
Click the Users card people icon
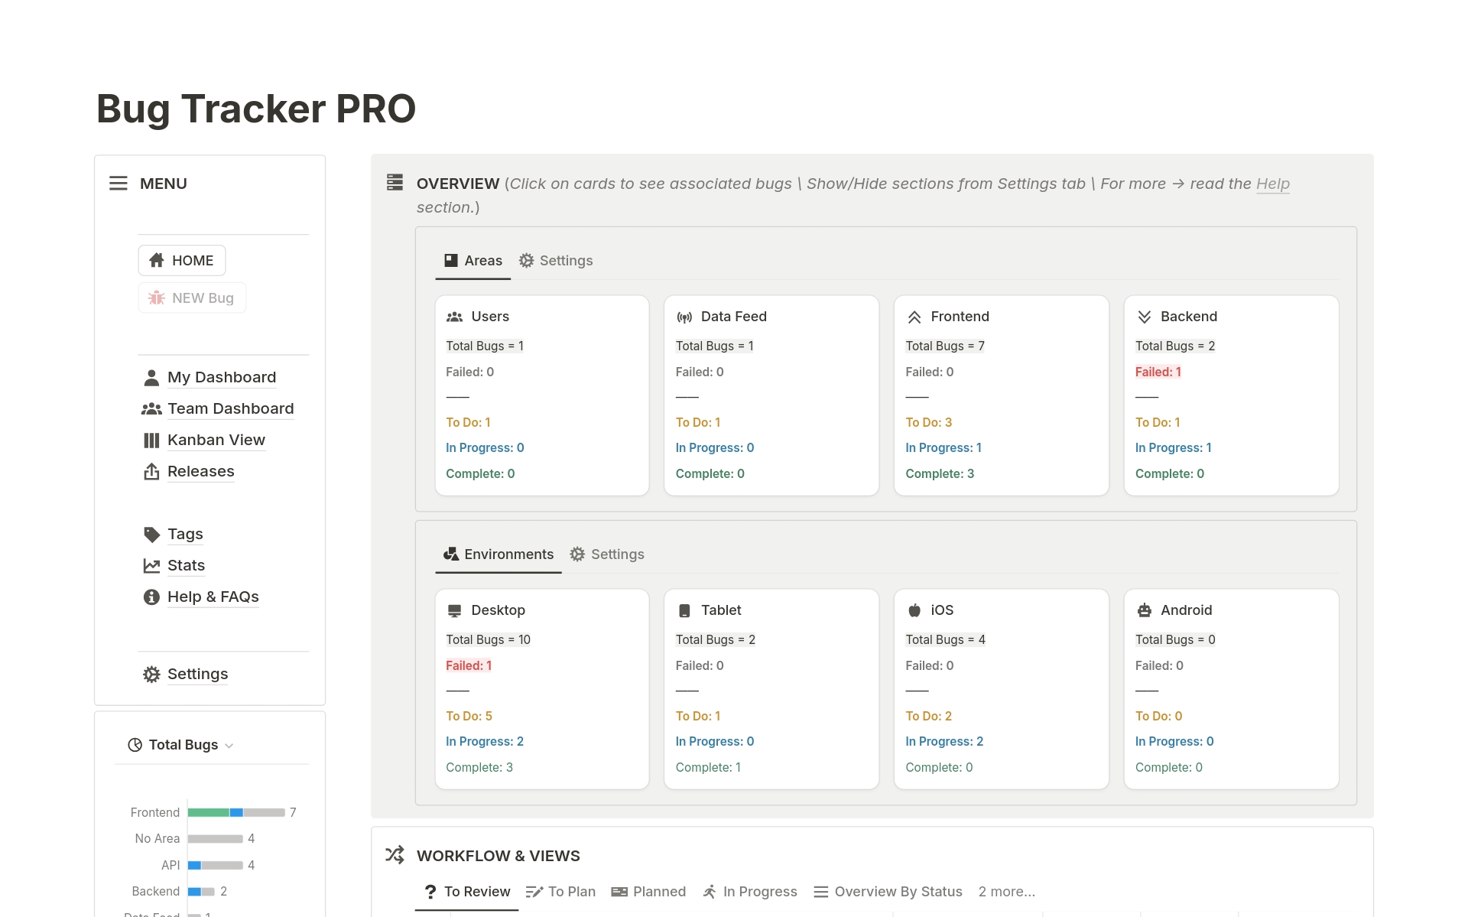[454, 317]
